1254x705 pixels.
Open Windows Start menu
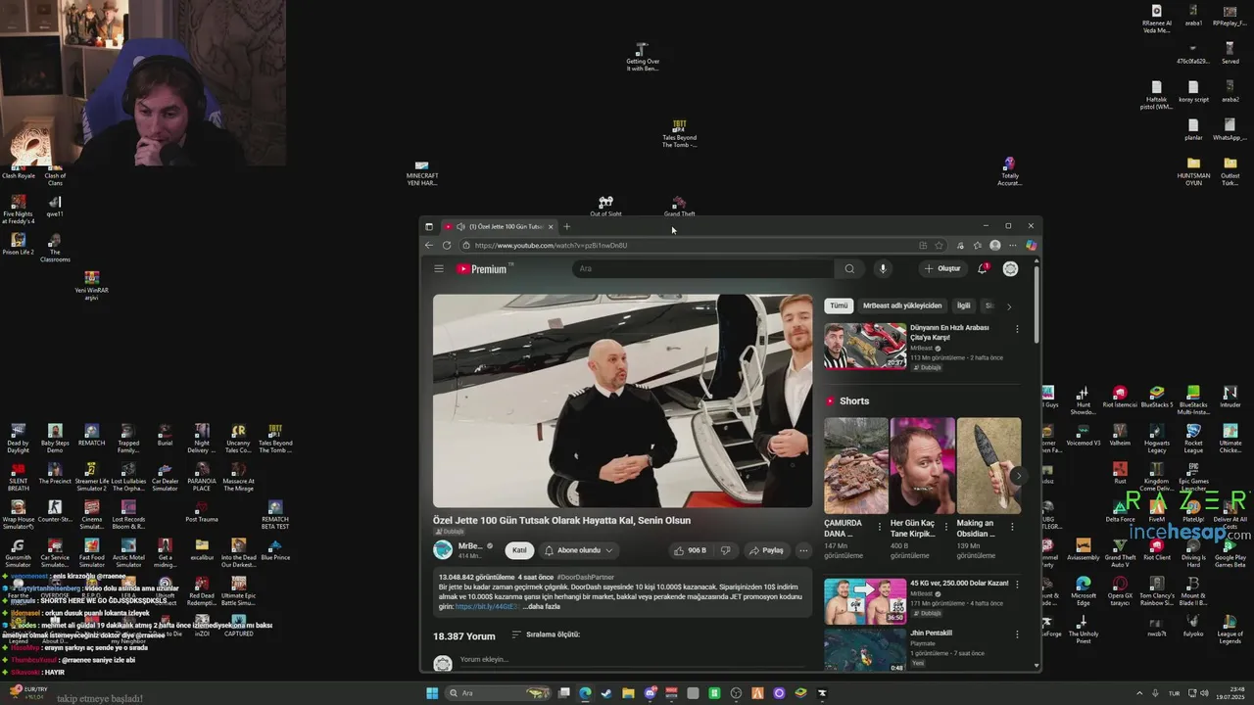432,693
